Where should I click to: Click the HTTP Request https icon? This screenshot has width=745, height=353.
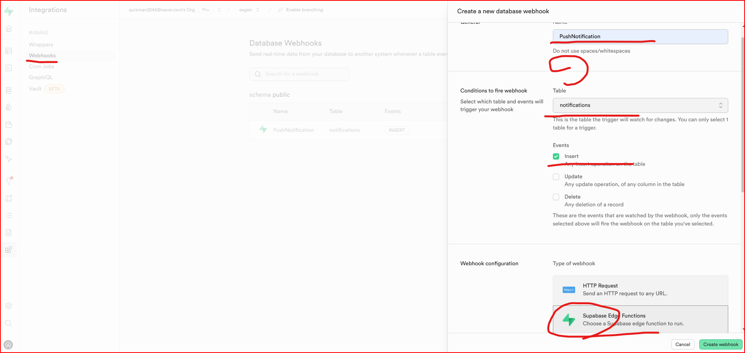tap(569, 290)
